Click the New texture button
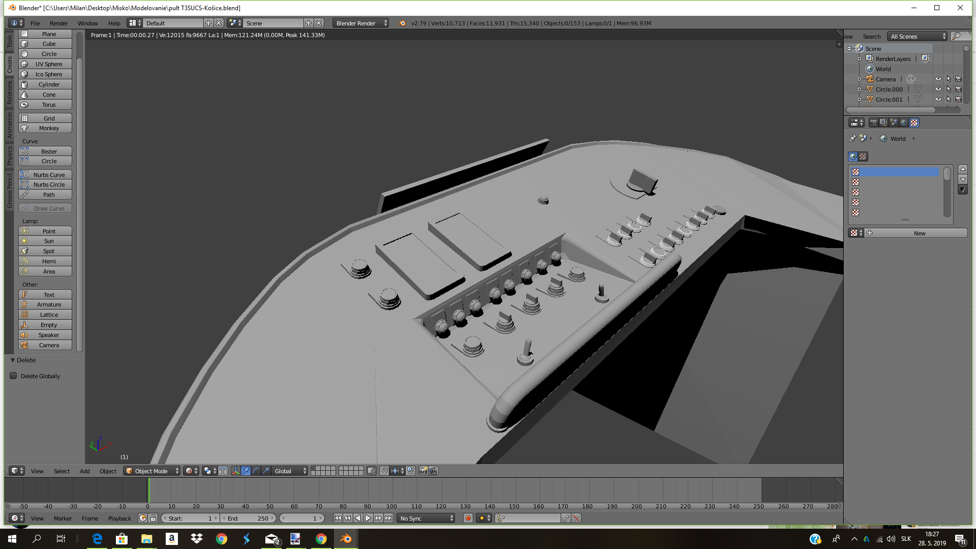 (919, 233)
